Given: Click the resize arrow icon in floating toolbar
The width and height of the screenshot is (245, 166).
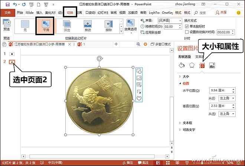Looking at the screenshot, I should (139, 92).
